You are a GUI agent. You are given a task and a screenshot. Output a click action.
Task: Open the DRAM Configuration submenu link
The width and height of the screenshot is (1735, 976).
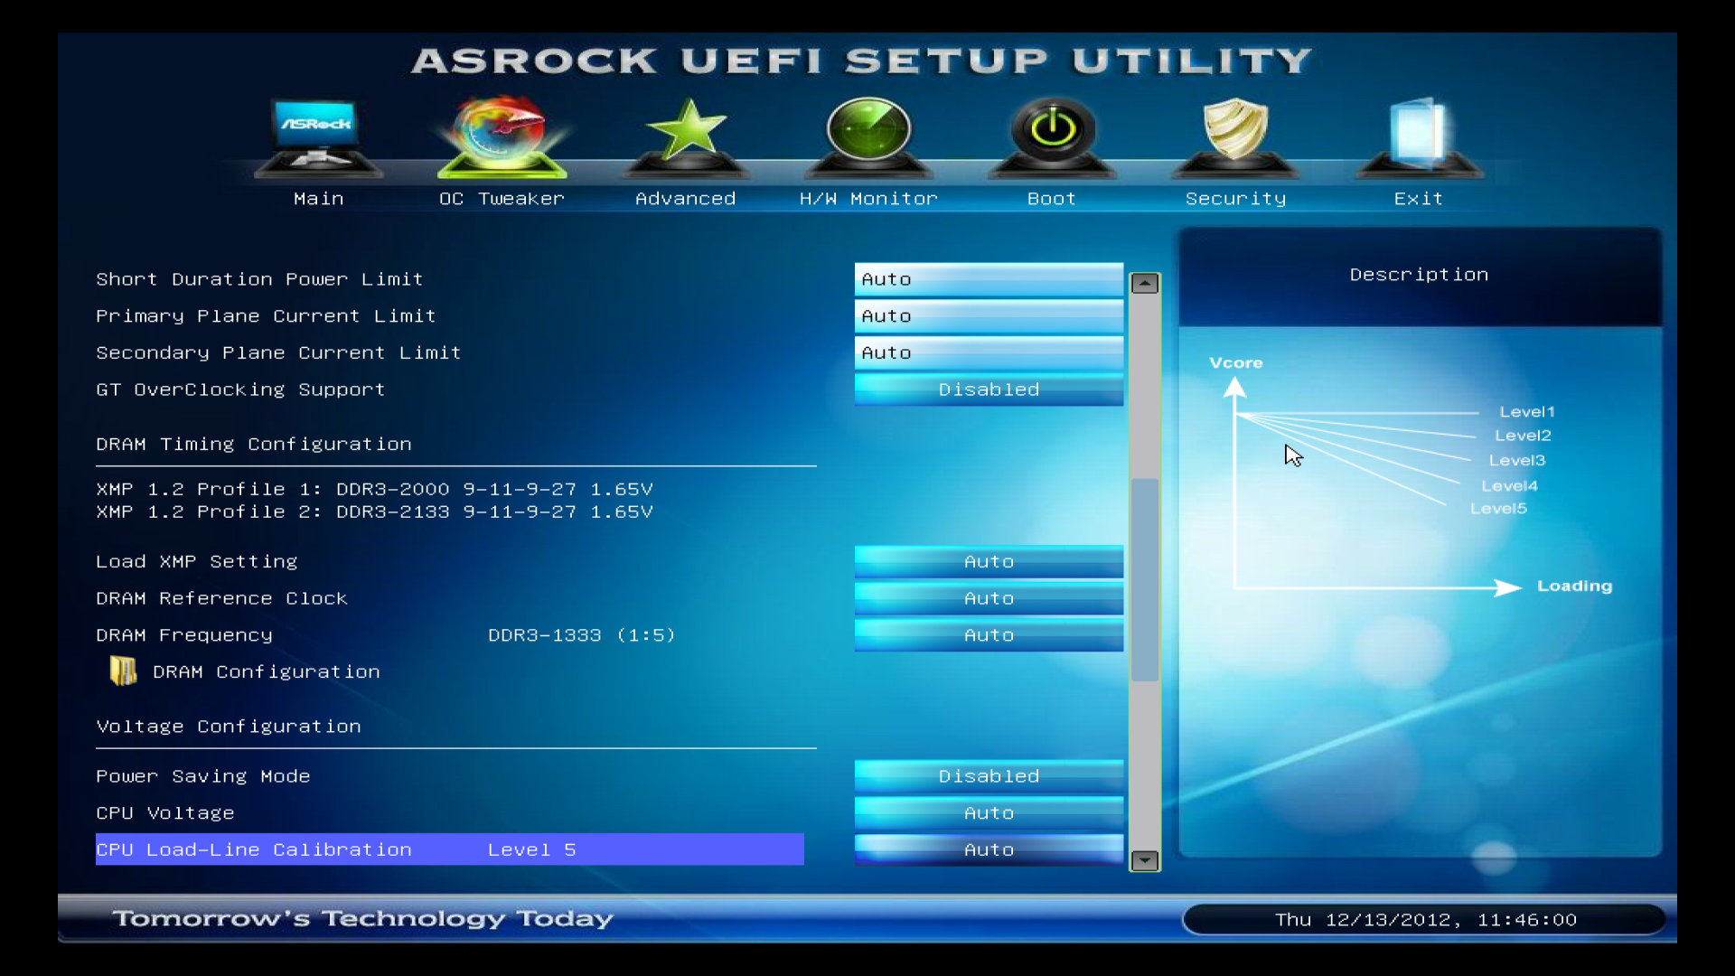[x=266, y=672]
